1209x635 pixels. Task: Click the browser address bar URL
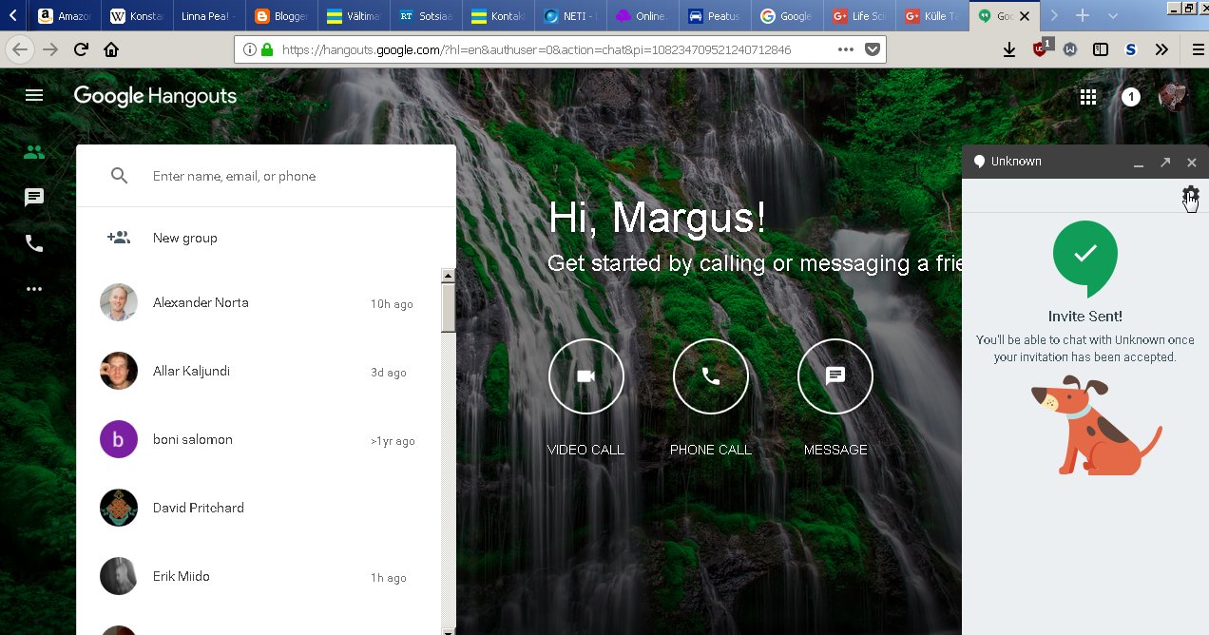click(536, 49)
